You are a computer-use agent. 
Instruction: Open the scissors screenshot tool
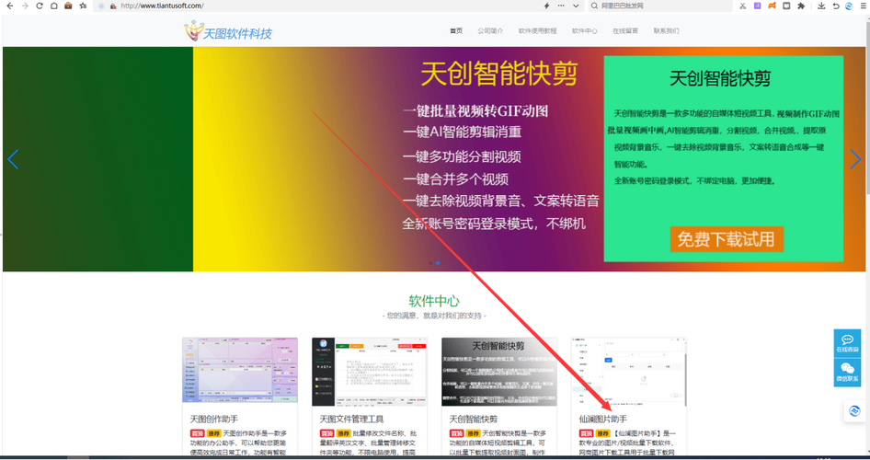point(743,6)
